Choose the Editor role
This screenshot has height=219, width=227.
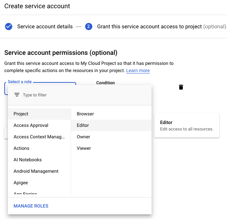(83, 125)
